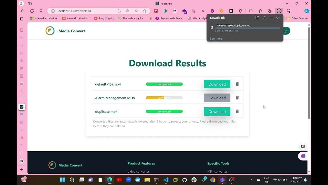Click the converting progress bar for Alarm Management.MOV
The image size is (328, 185).
pyautogui.click(x=164, y=98)
